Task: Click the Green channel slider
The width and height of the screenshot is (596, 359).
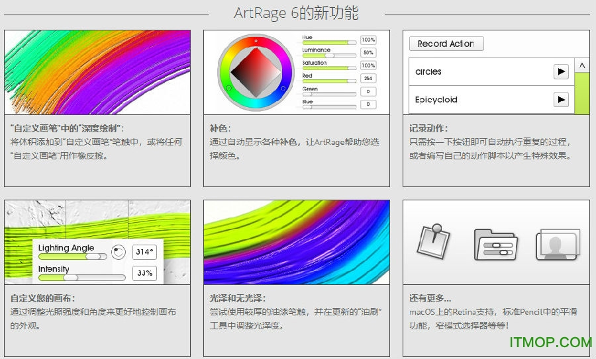Action: 329,94
